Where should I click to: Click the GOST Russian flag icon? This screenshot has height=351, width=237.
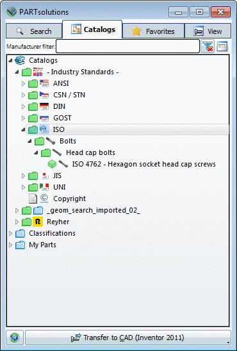pyautogui.click(x=44, y=118)
